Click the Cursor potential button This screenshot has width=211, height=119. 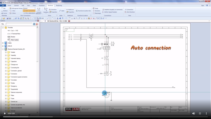coord(4,13)
